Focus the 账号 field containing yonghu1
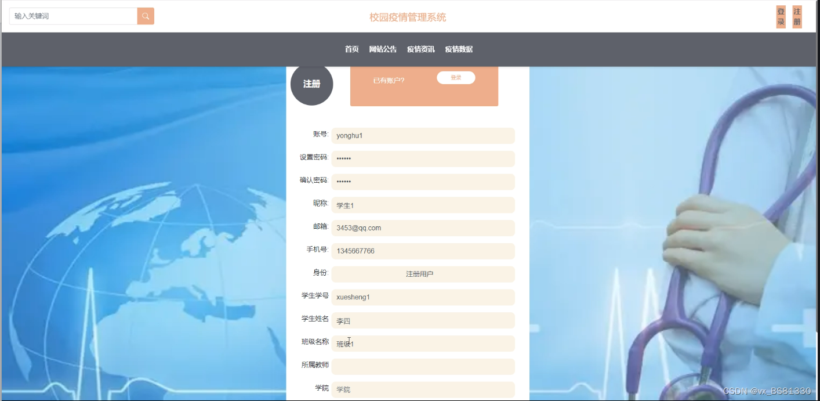The width and height of the screenshot is (820, 401). coord(423,136)
